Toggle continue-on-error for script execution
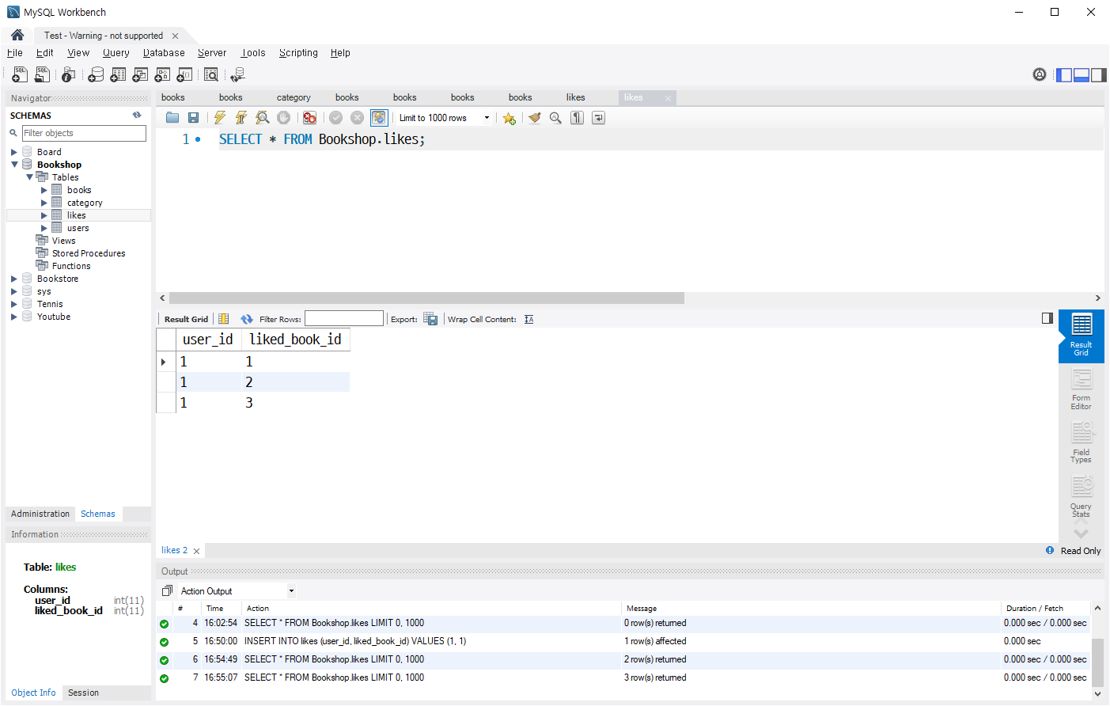Screen dimensions: 1110x706 [x=309, y=118]
